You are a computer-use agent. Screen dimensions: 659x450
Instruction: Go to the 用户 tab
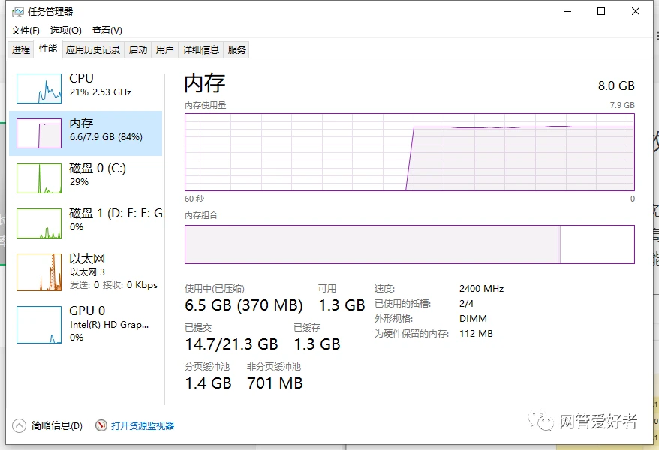[x=164, y=50]
